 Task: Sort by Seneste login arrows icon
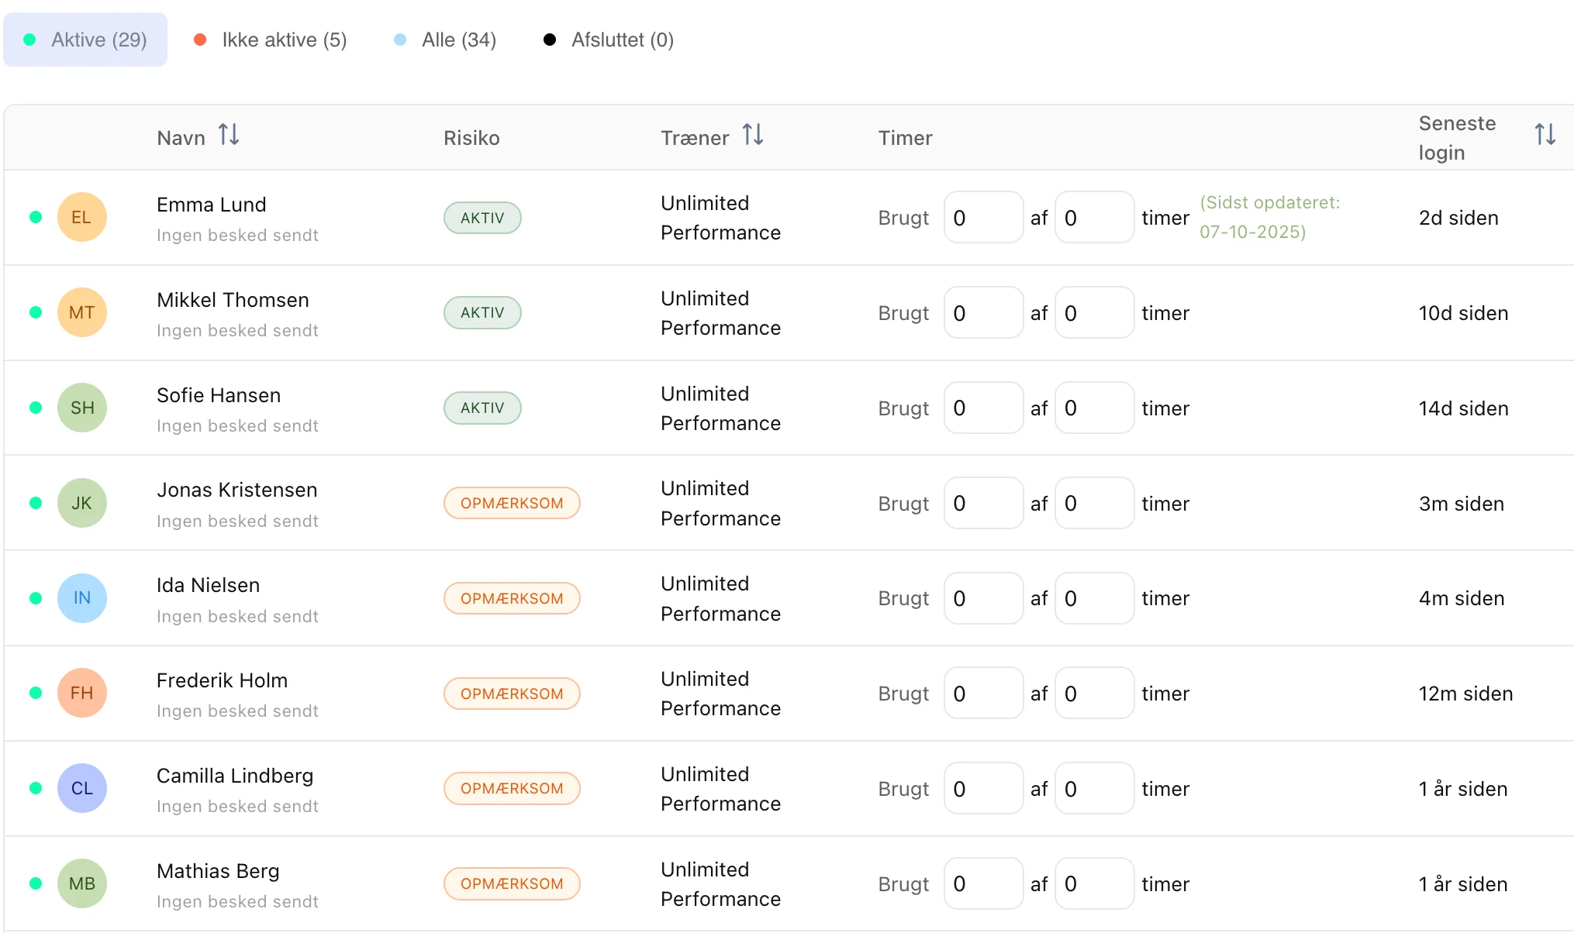coord(1545,136)
